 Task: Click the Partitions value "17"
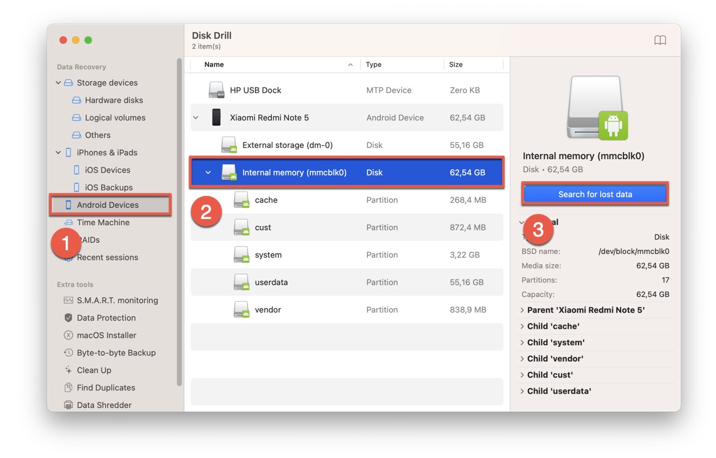tap(665, 280)
